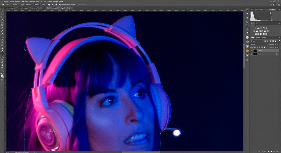Screen dimensions: 281x153
Task: Click the Home icon in the options bar
Action: click(3, 5)
